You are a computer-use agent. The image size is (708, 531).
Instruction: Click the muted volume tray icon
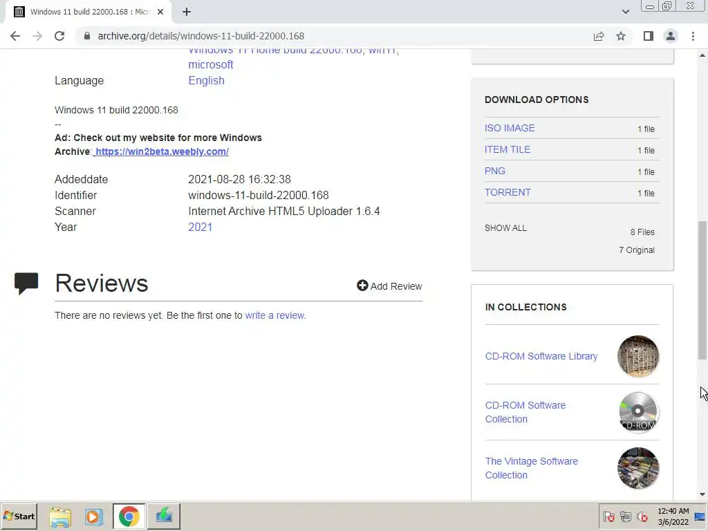click(x=642, y=516)
